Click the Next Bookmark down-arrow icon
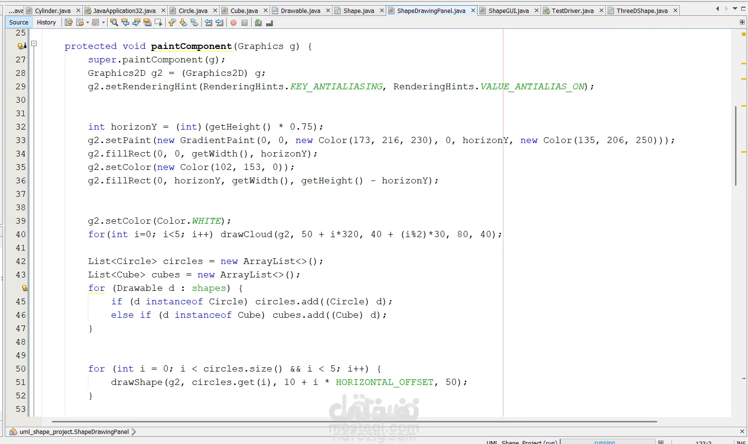The image size is (748, 444). [183, 23]
